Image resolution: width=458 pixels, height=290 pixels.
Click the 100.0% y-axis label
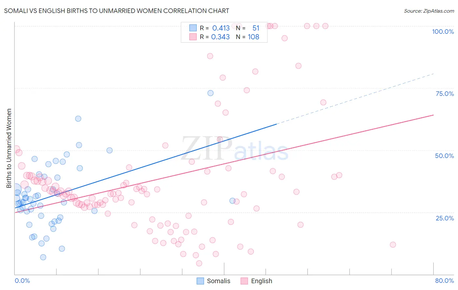443,32
